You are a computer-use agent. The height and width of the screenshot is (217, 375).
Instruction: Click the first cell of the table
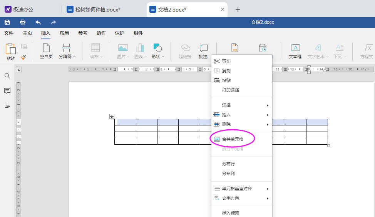tap(125, 122)
